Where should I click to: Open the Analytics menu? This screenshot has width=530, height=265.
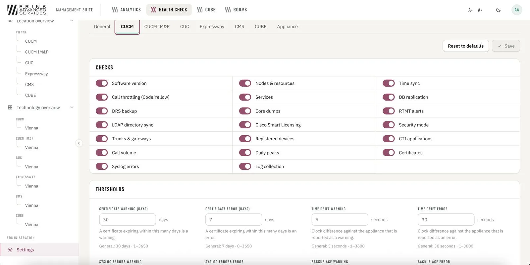tap(126, 10)
